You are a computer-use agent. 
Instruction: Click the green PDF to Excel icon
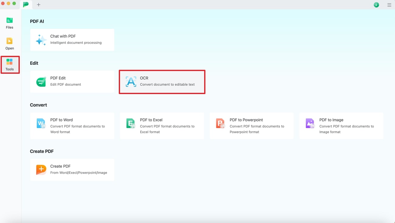point(131,123)
